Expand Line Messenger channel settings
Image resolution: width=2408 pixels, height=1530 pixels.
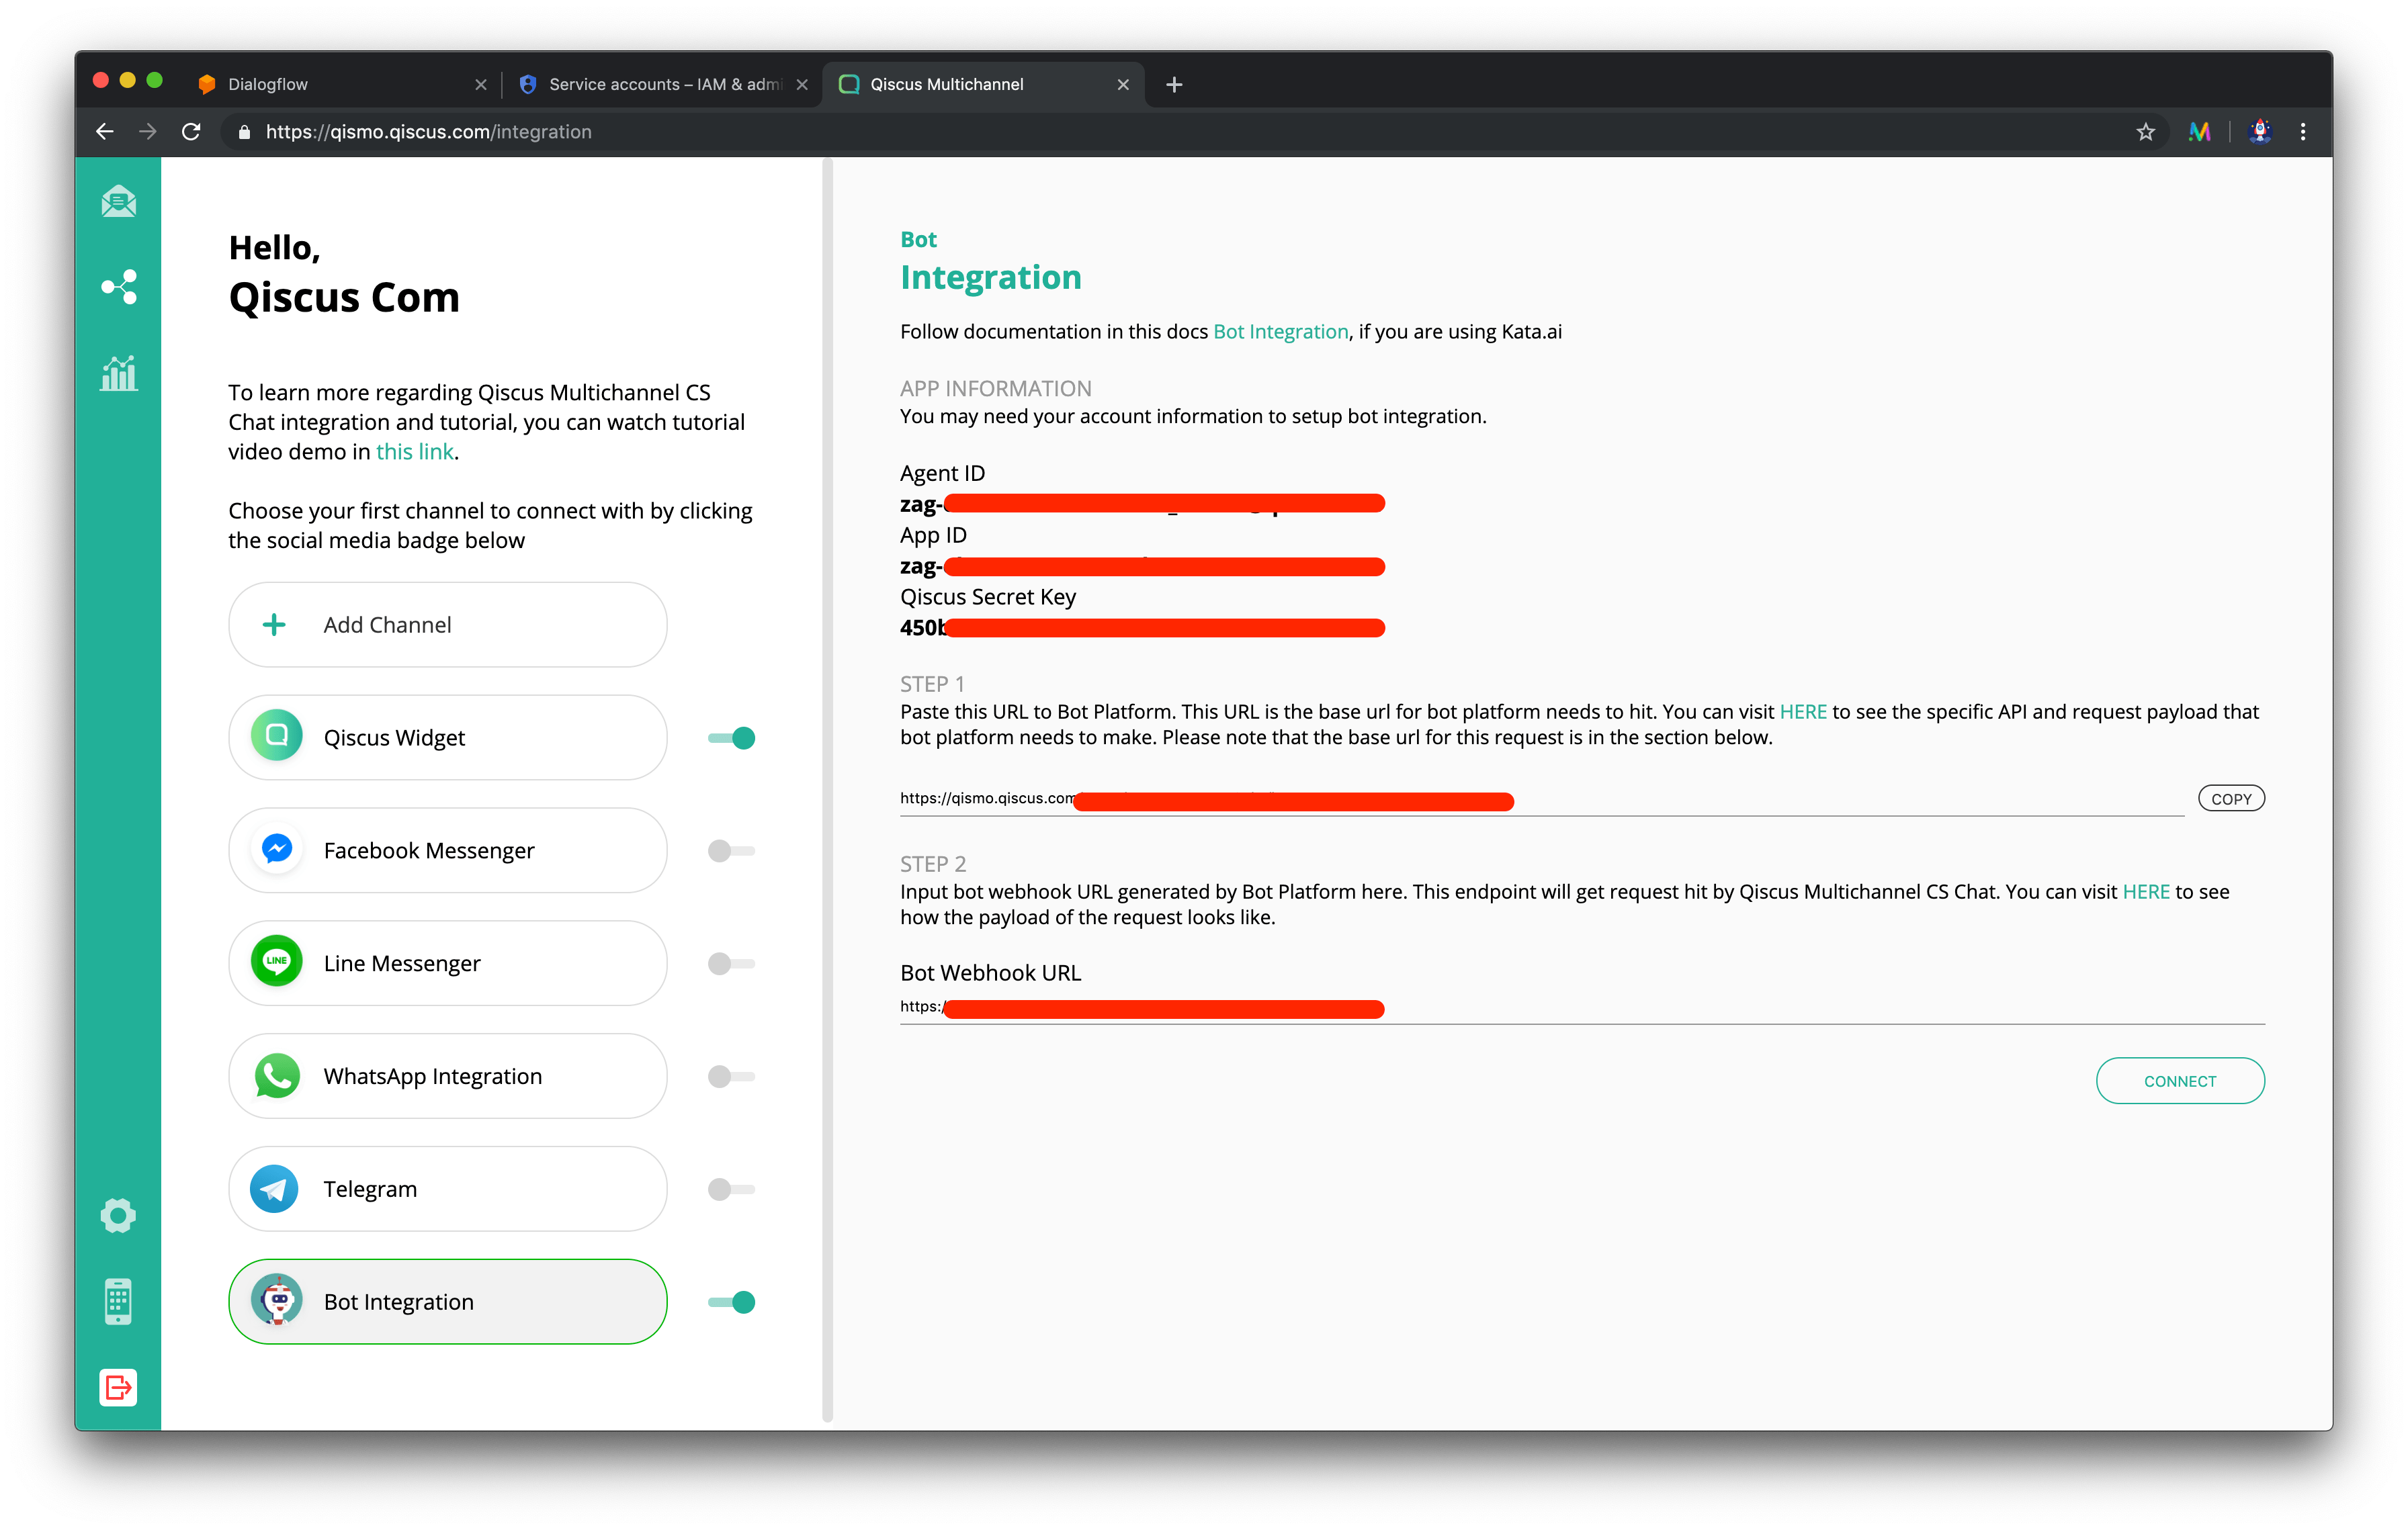(447, 963)
